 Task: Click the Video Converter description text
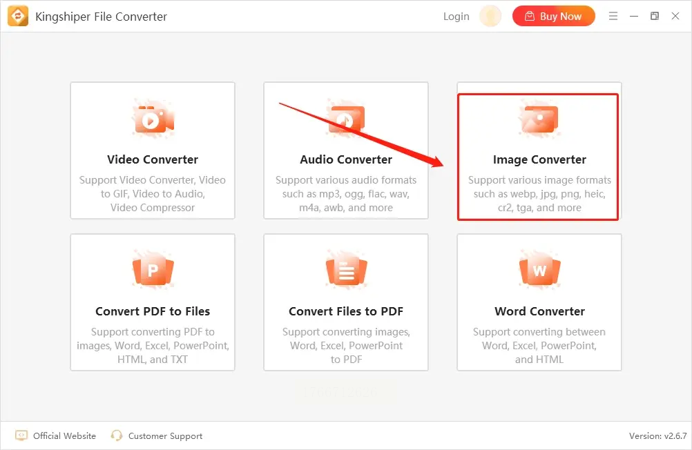[x=153, y=194]
